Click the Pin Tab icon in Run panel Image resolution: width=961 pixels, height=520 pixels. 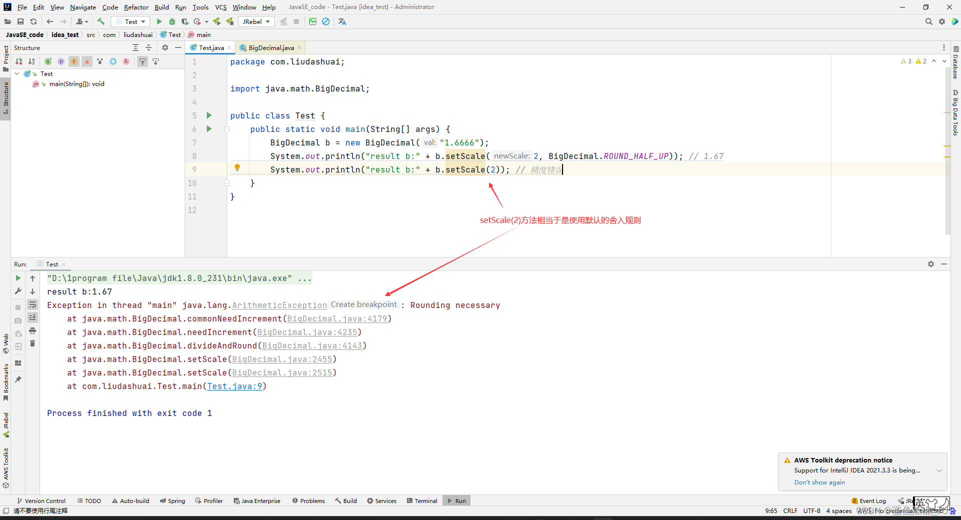(x=18, y=379)
